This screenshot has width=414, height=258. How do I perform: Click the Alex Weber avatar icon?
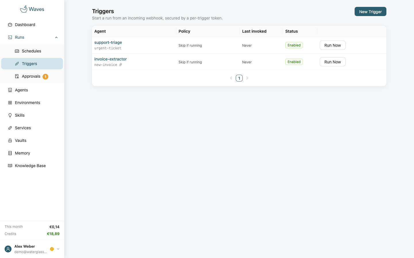click(x=8, y=249)
